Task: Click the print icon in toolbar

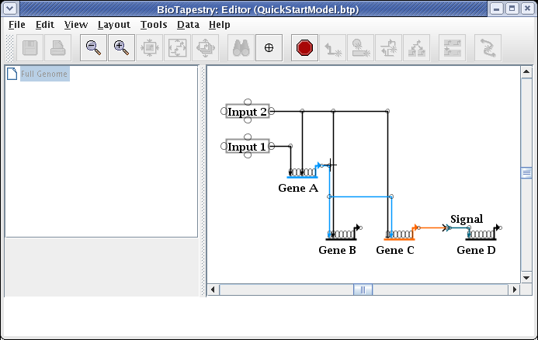Action: pyautogui.click(x=57, y=48)
